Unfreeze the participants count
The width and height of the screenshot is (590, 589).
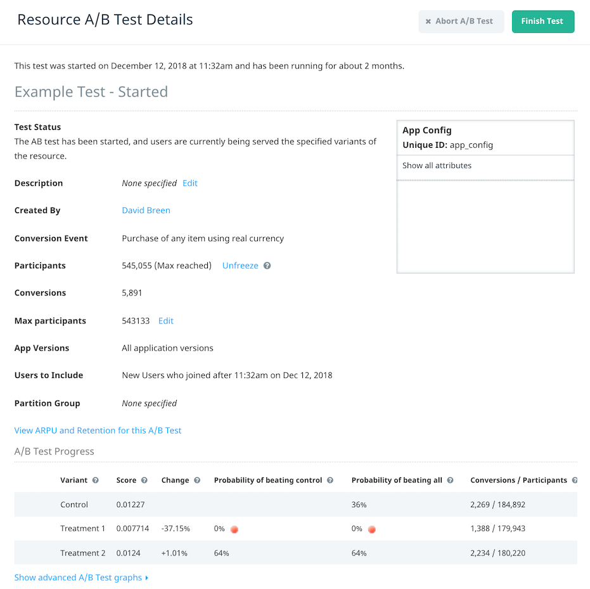coord(240,266)
